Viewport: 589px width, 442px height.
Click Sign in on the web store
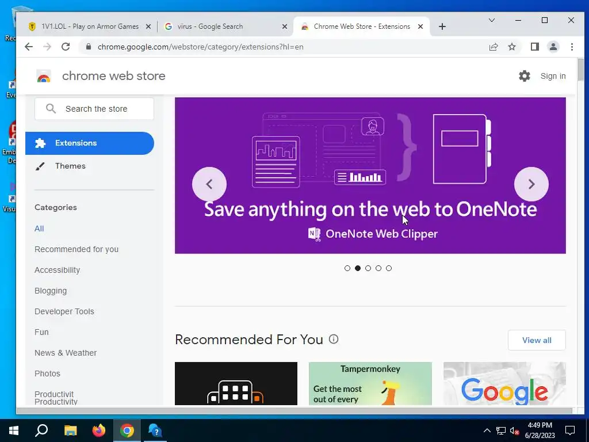coord(553,76)
